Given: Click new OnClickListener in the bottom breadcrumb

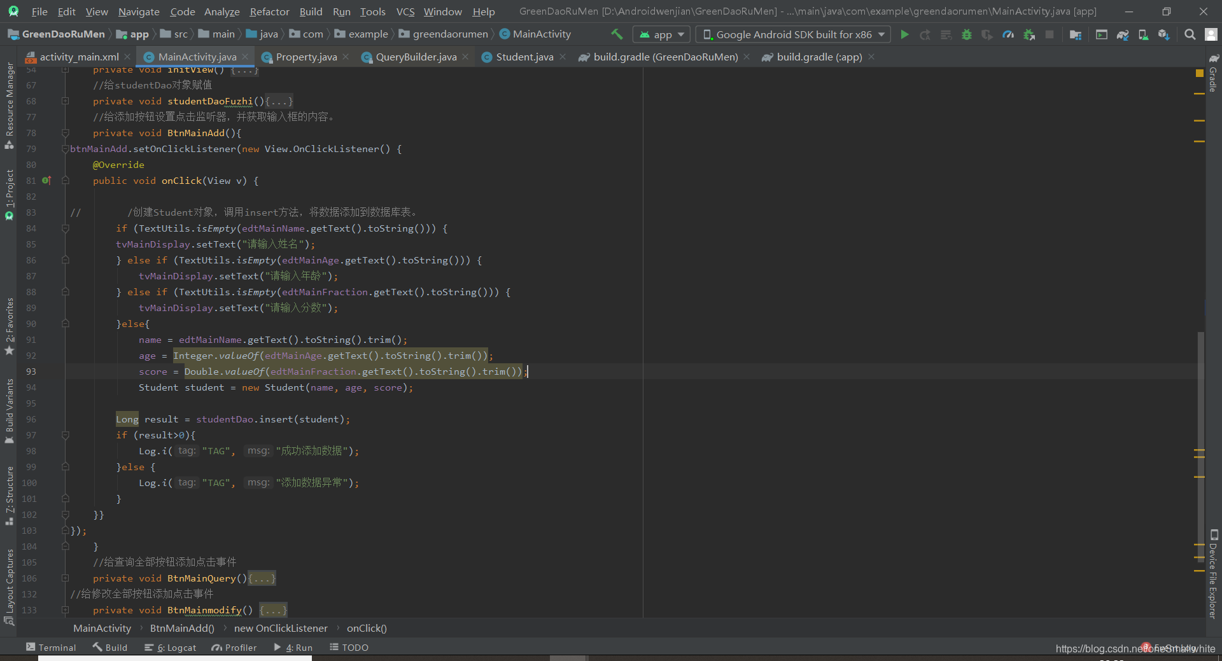Looking at the screenshot, I should [x=281, y=629].
